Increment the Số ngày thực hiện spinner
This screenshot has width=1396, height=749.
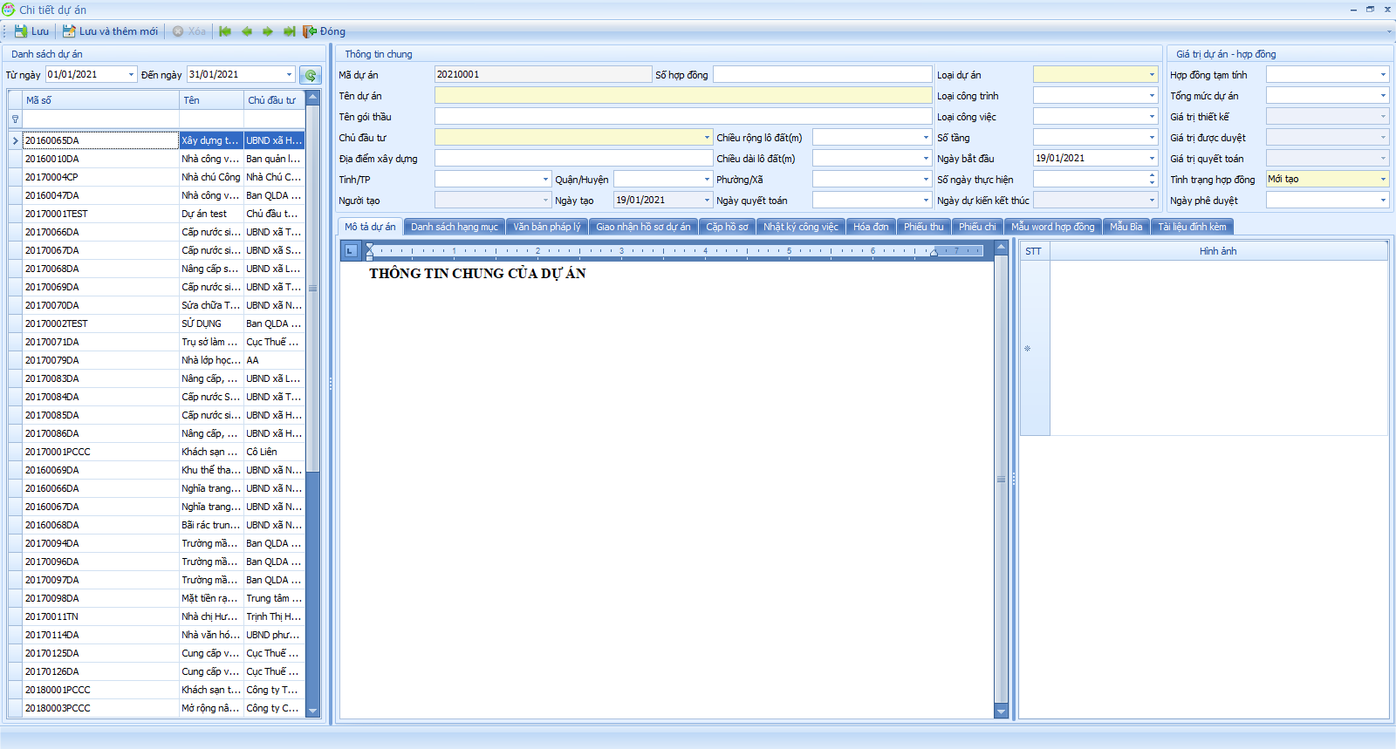click(x=1152, y=175)
